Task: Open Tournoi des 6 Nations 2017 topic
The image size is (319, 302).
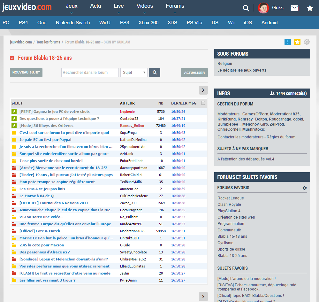Action: click(54, 203)
